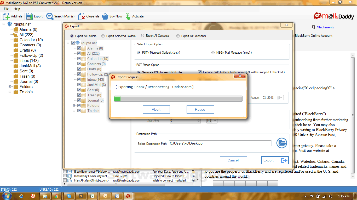Click the Close File toolbar icon
The height and width of the screenshot is (200, 357).
pos(82,16)
